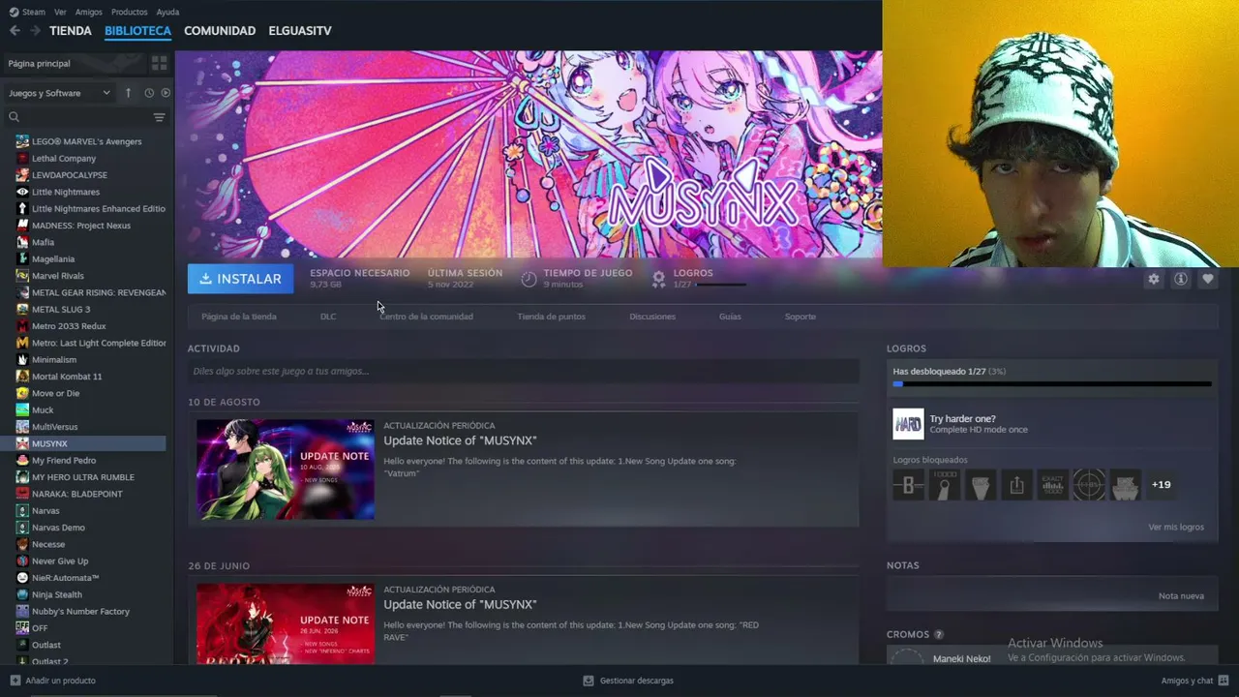Create a Nota nueva
The image size is (1239, 697).
point(1181,596)
